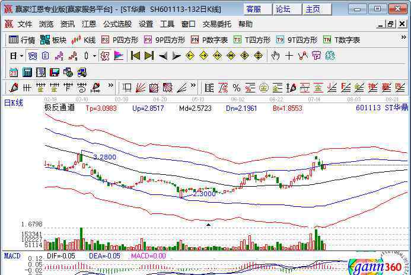Click the 主页 homepage button
The height and width of the screenshot is (275, 411).
pos(317,9)
